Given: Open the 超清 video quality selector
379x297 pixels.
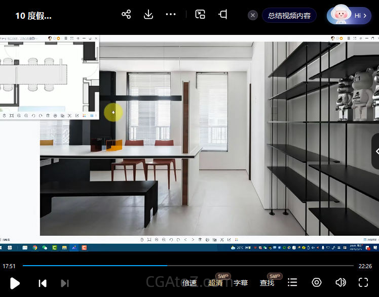Looking at the screenshot, I should click(215, 283).
